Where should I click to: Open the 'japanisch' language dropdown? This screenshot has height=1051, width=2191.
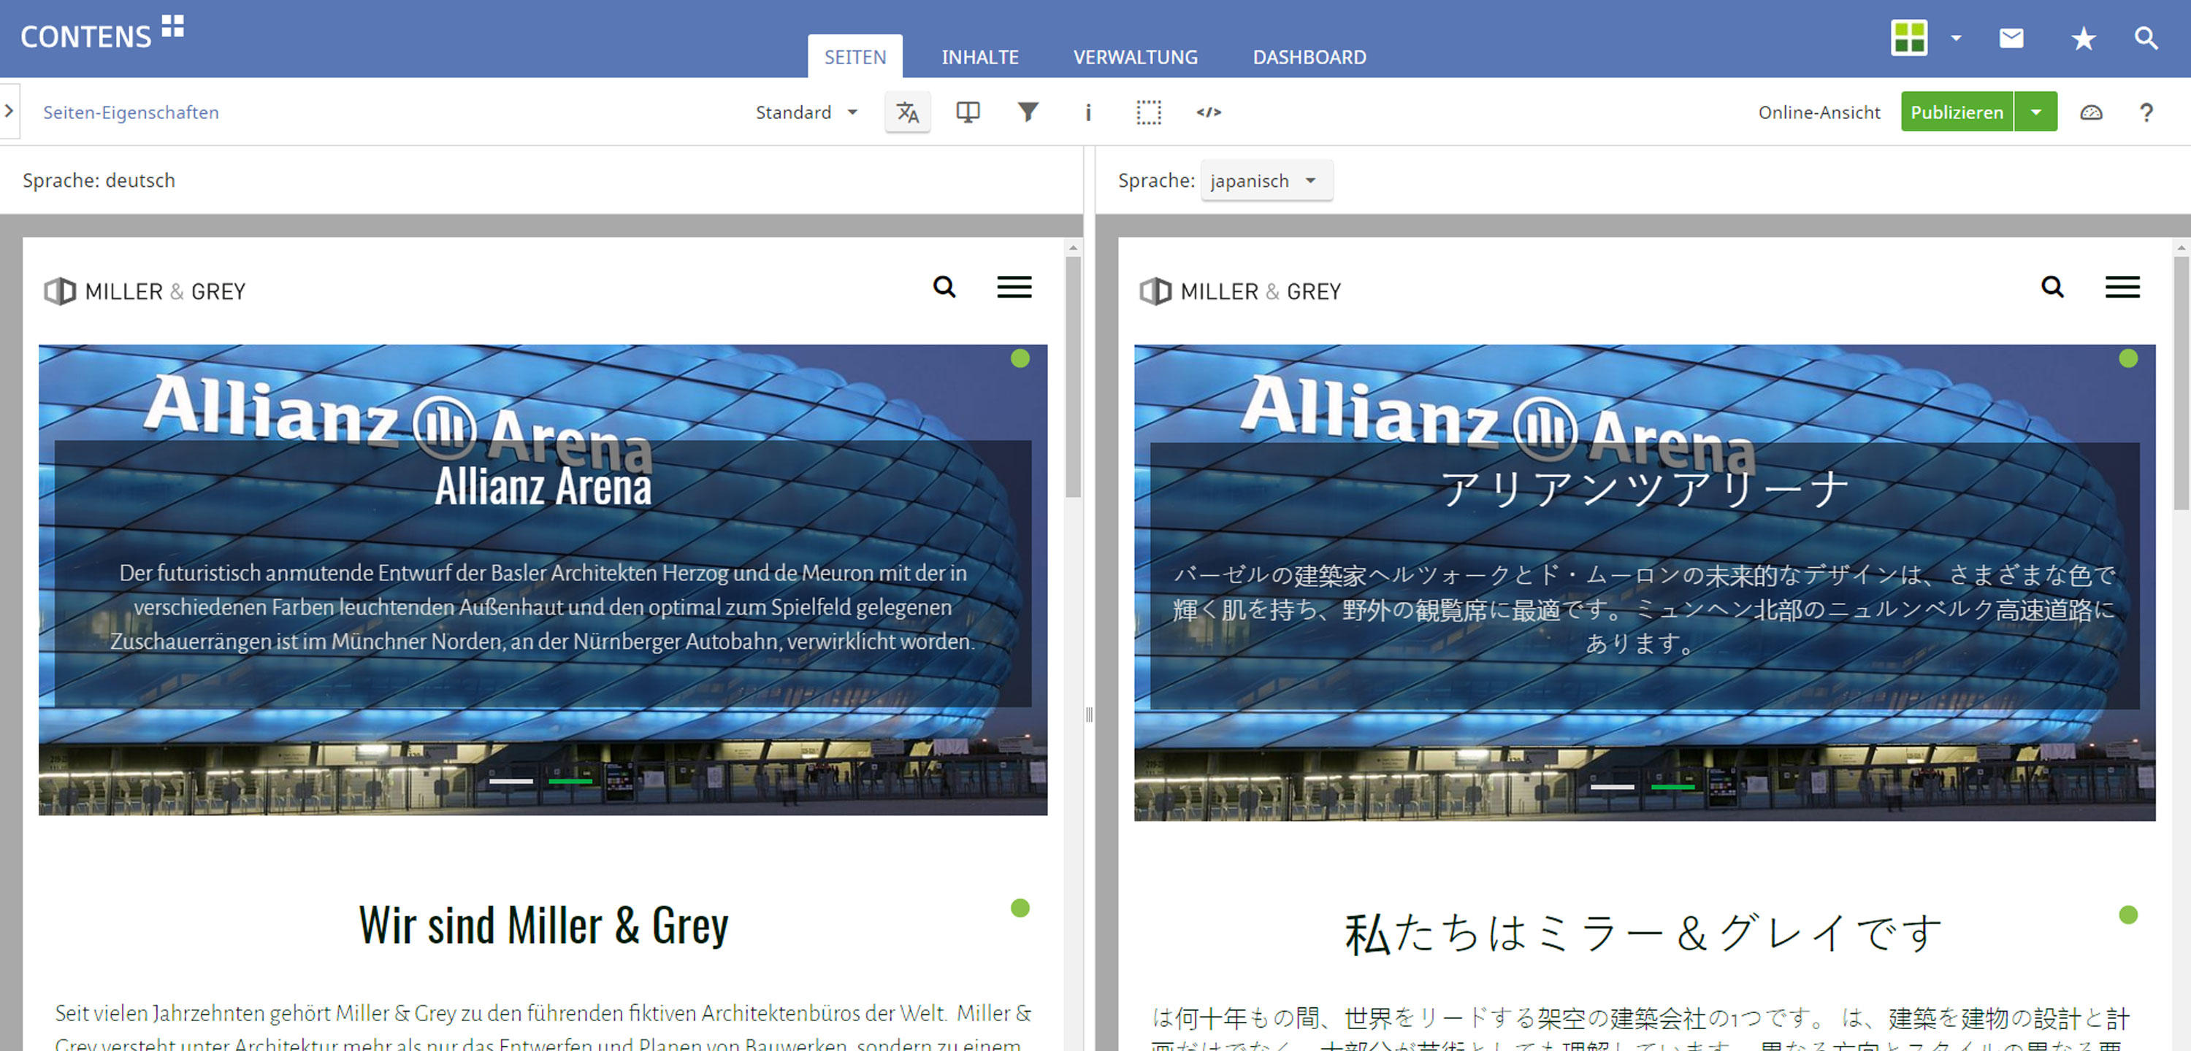(1266, 180)
